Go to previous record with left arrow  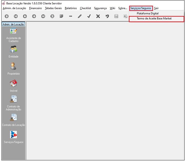pyautogui.click(x=25, y=16)
